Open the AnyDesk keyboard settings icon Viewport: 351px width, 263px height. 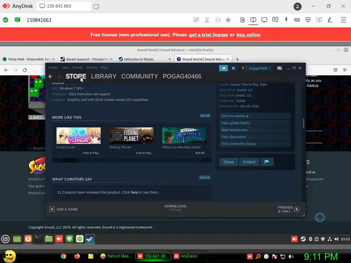(297, 20)
